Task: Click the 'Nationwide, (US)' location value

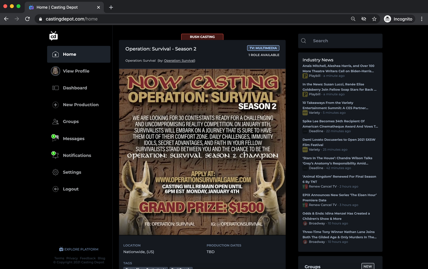Action: (x=139, y=252)
